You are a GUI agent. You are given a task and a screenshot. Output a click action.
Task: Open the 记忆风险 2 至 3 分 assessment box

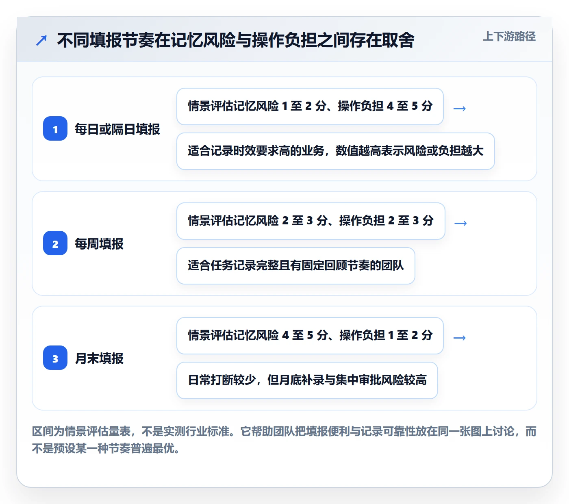click(x=311, y=221)
